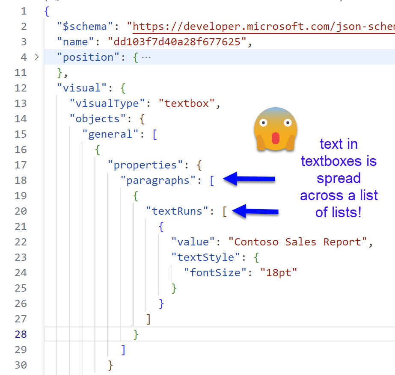Viewport: 395px width, 375px height.
Task: Click the blue arrow pointing at "textRuns"
Action: coord(256,211)
